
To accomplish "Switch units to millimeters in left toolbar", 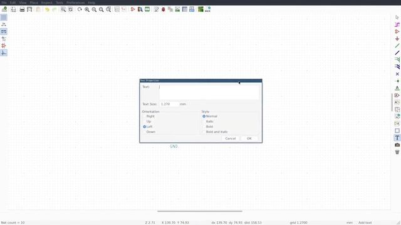I will pos(4,32).
